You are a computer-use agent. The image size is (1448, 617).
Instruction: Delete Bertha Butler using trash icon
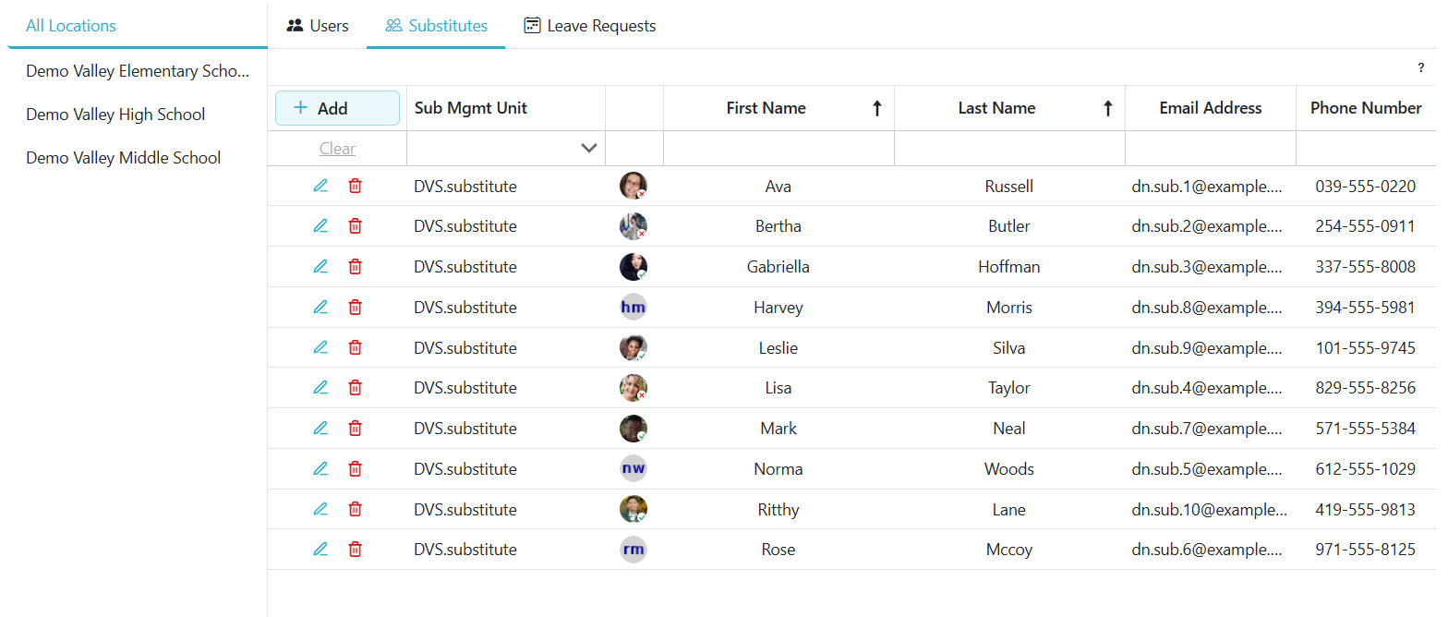click(355, 226)
